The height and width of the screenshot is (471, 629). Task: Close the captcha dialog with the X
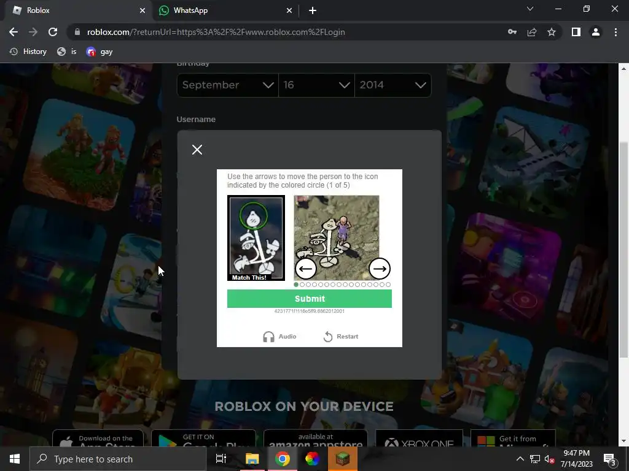point(197,150)
